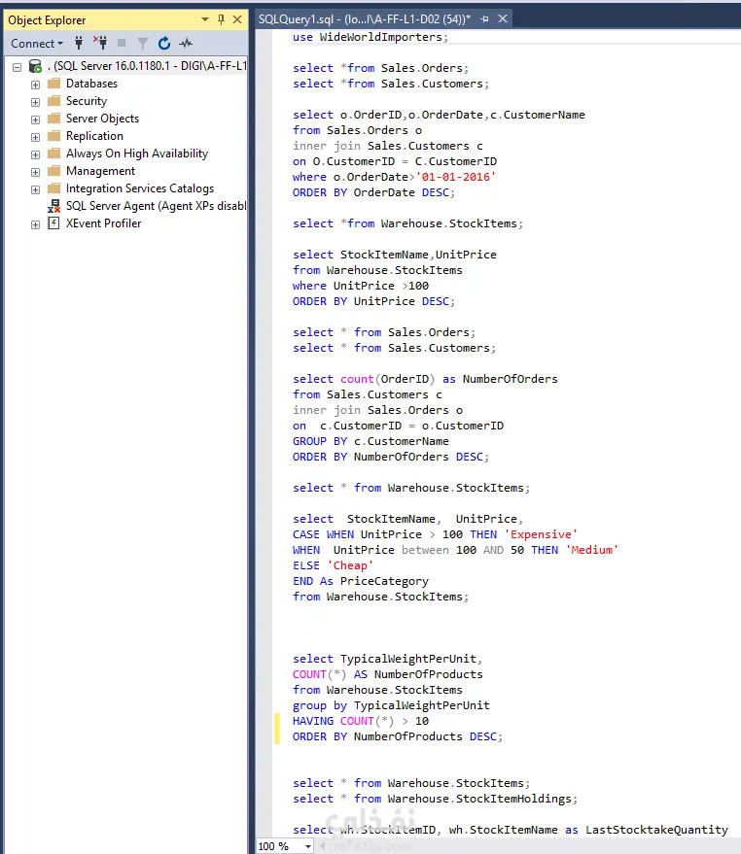Screen dimensions: 741x854
Task: Expand Integration Services Catalogs node
Action: (35, 189)
